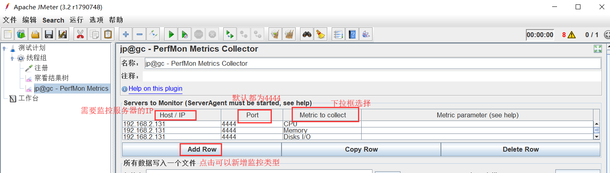The height and width of the screenshot is (173, 610).
Task: Click the Toggle enable/disable icon
Action: coord(153,35)
